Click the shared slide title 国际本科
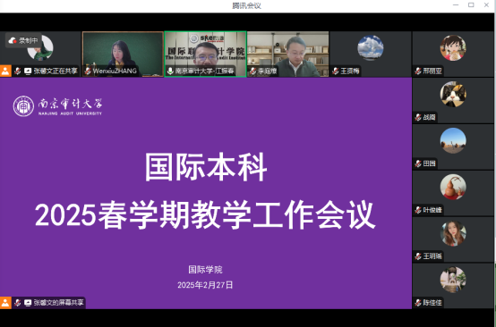496x327 pixels. [x=206, y=167]
